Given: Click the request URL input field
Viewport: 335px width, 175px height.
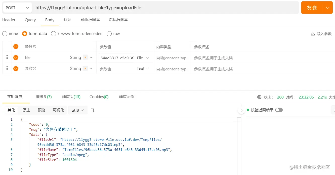Looking at the screenshot, I should click(x=165, y=8).
